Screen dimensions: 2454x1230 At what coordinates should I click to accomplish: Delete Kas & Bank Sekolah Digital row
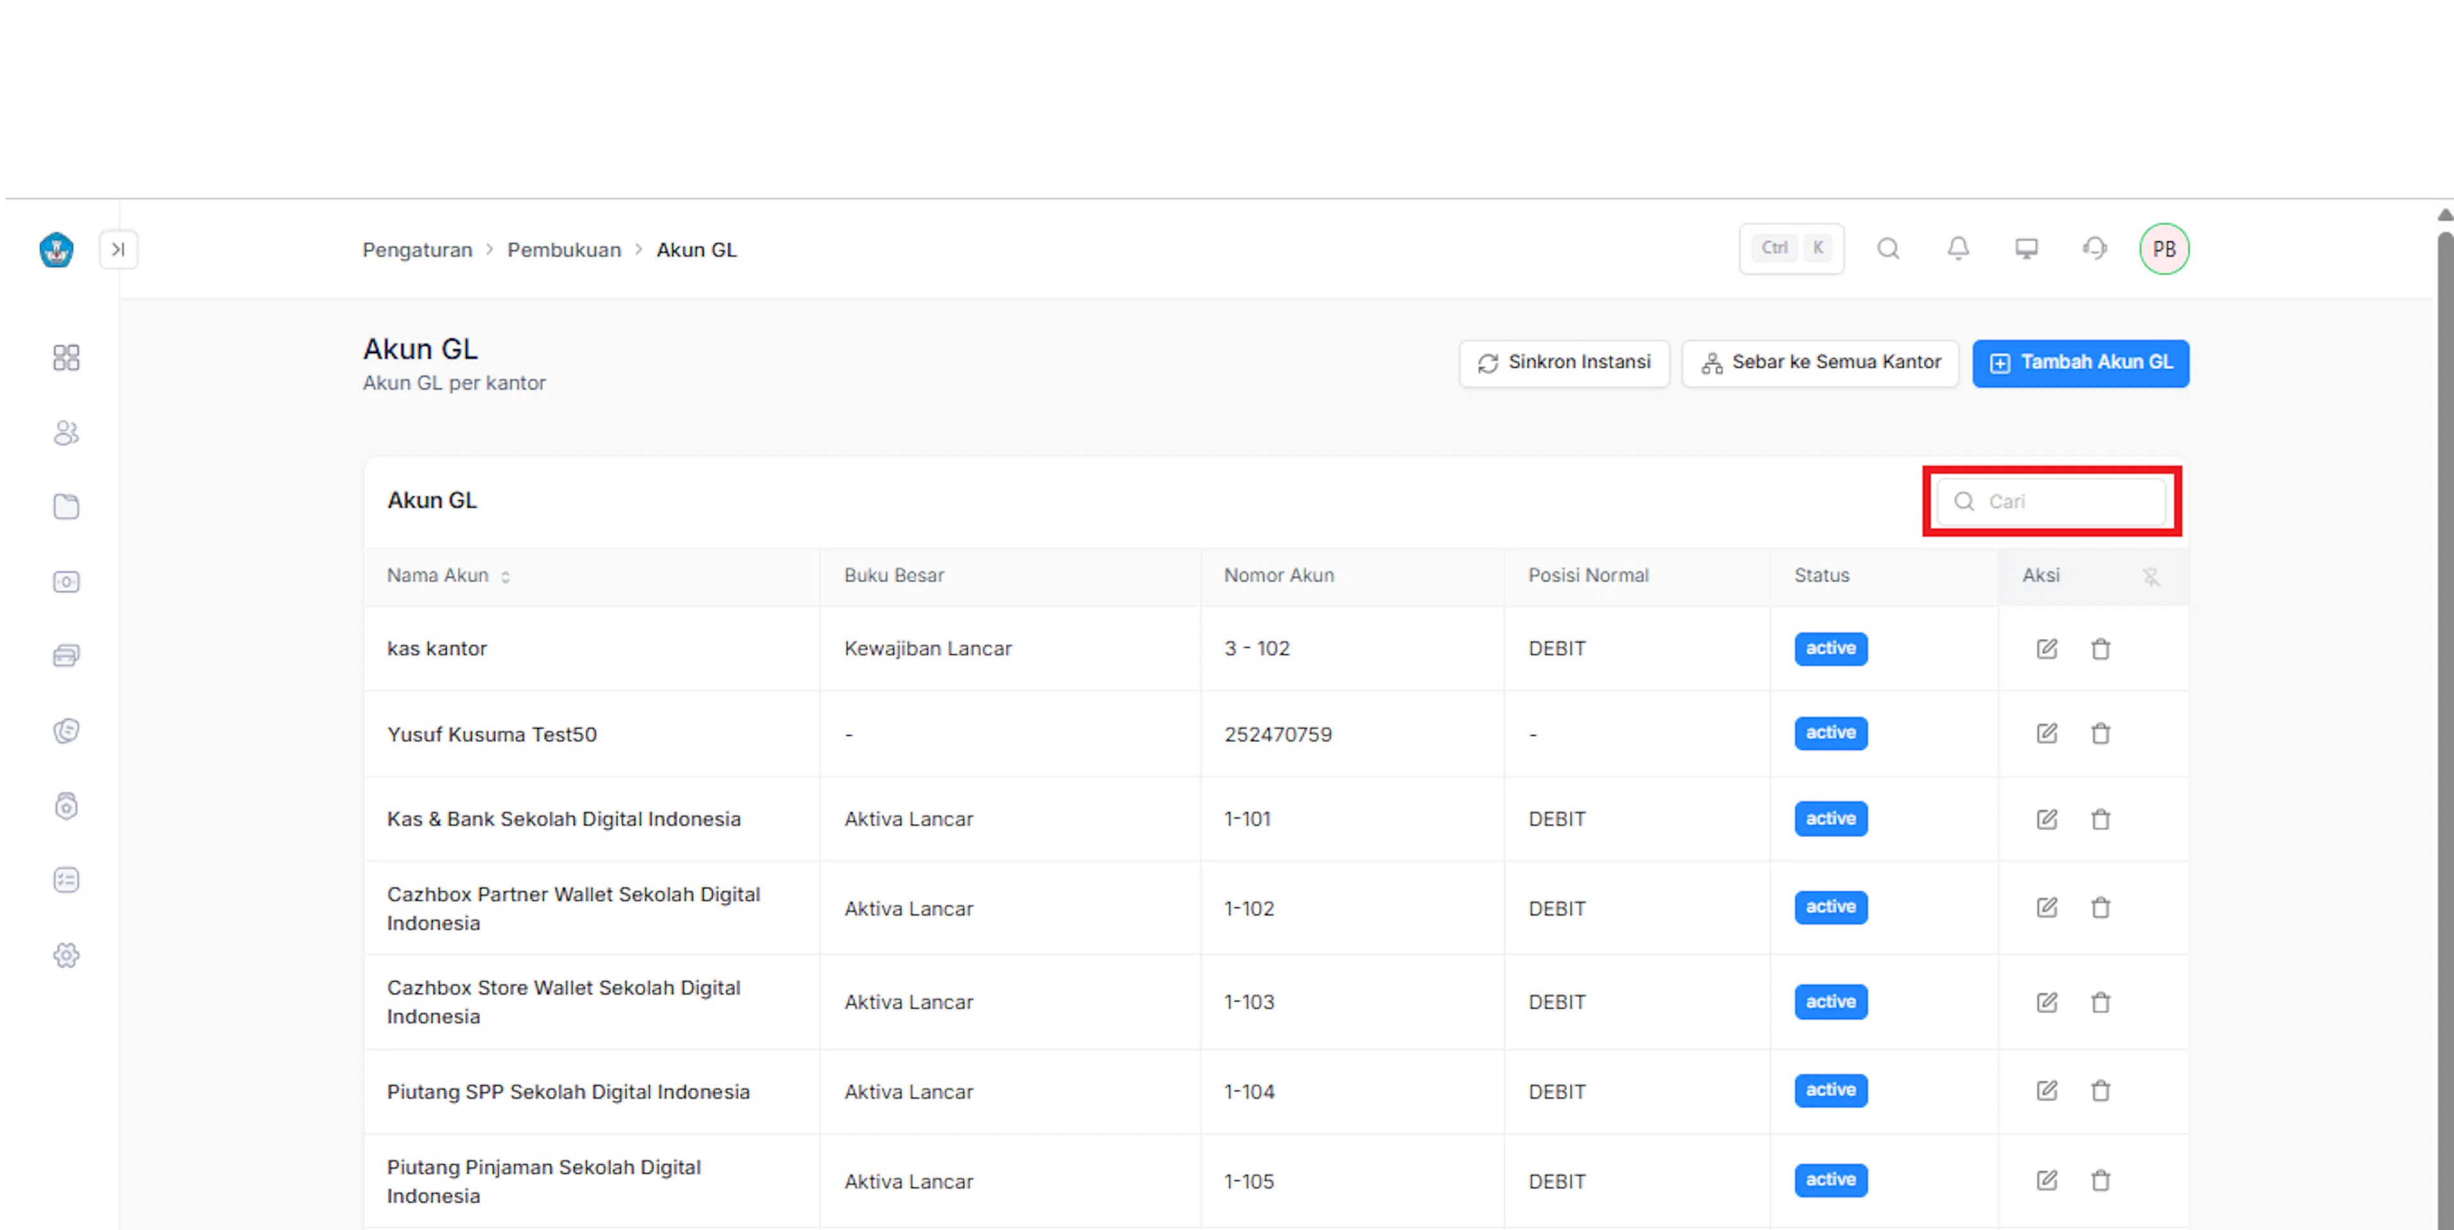(2101, 819)
